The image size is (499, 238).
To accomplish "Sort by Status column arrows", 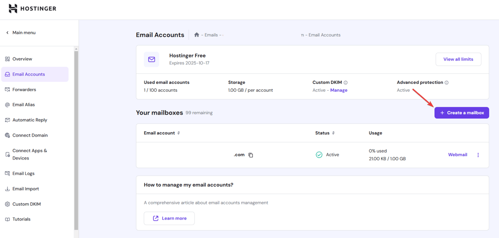I will pyautogui.click(x=333, y=133).
